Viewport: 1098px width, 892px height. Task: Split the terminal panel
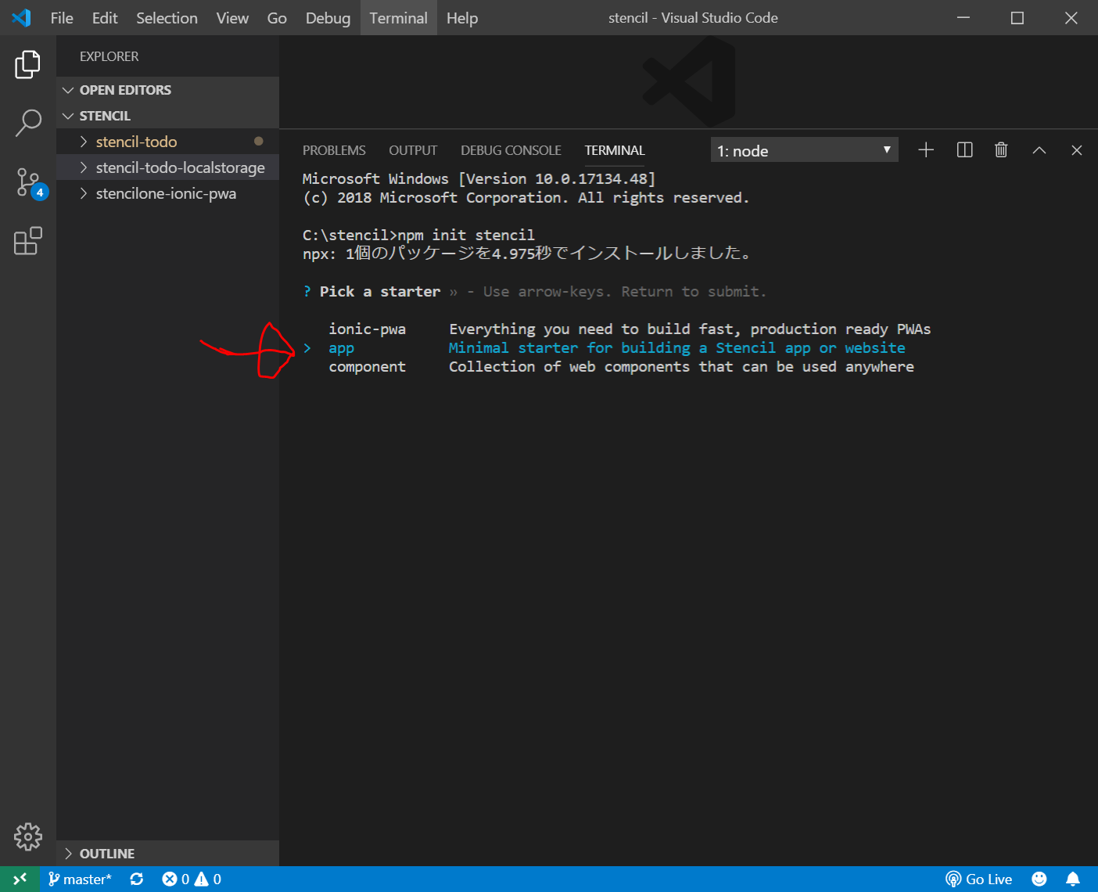(x=964, y=150)
